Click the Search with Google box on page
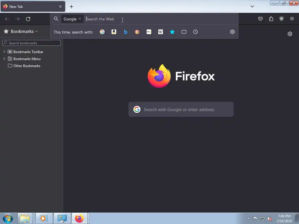This screenshot has width=299, height=224. click(x=181, y=109)
